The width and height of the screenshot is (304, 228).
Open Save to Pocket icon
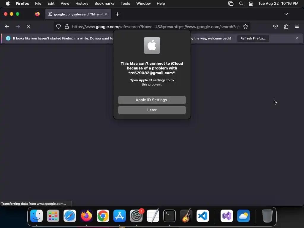pyautogui.click(x=275, y=26)
